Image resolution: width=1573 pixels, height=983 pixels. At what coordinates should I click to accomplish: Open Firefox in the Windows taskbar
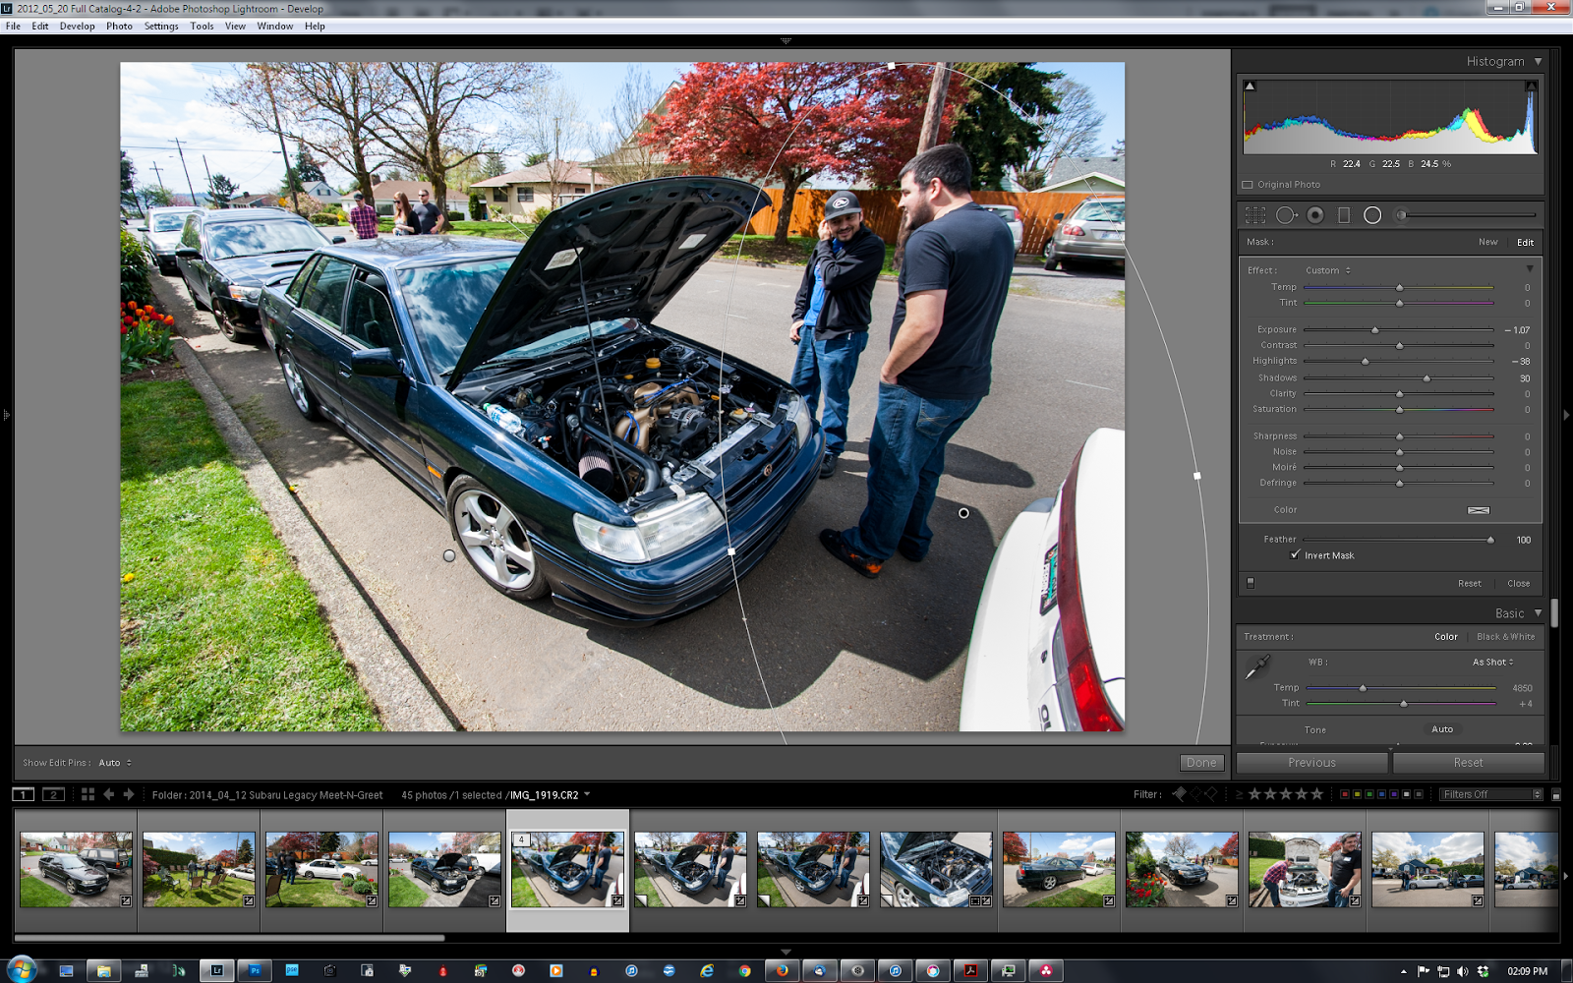[782, 970]
